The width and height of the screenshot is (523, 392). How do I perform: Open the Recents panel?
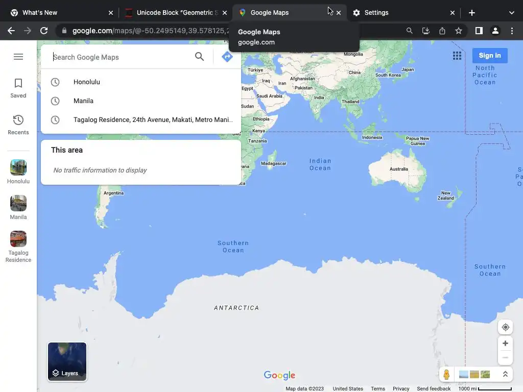pyautogui.click(x=18, y=125)
